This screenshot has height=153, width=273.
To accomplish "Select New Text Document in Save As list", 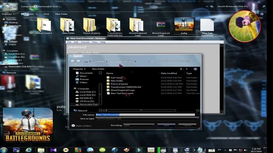I will pyautogui.click(x=120, y=93).
